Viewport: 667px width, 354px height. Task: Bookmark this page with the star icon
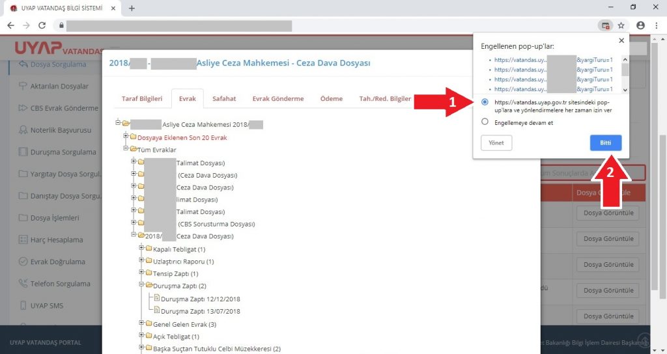pos(621,25)
